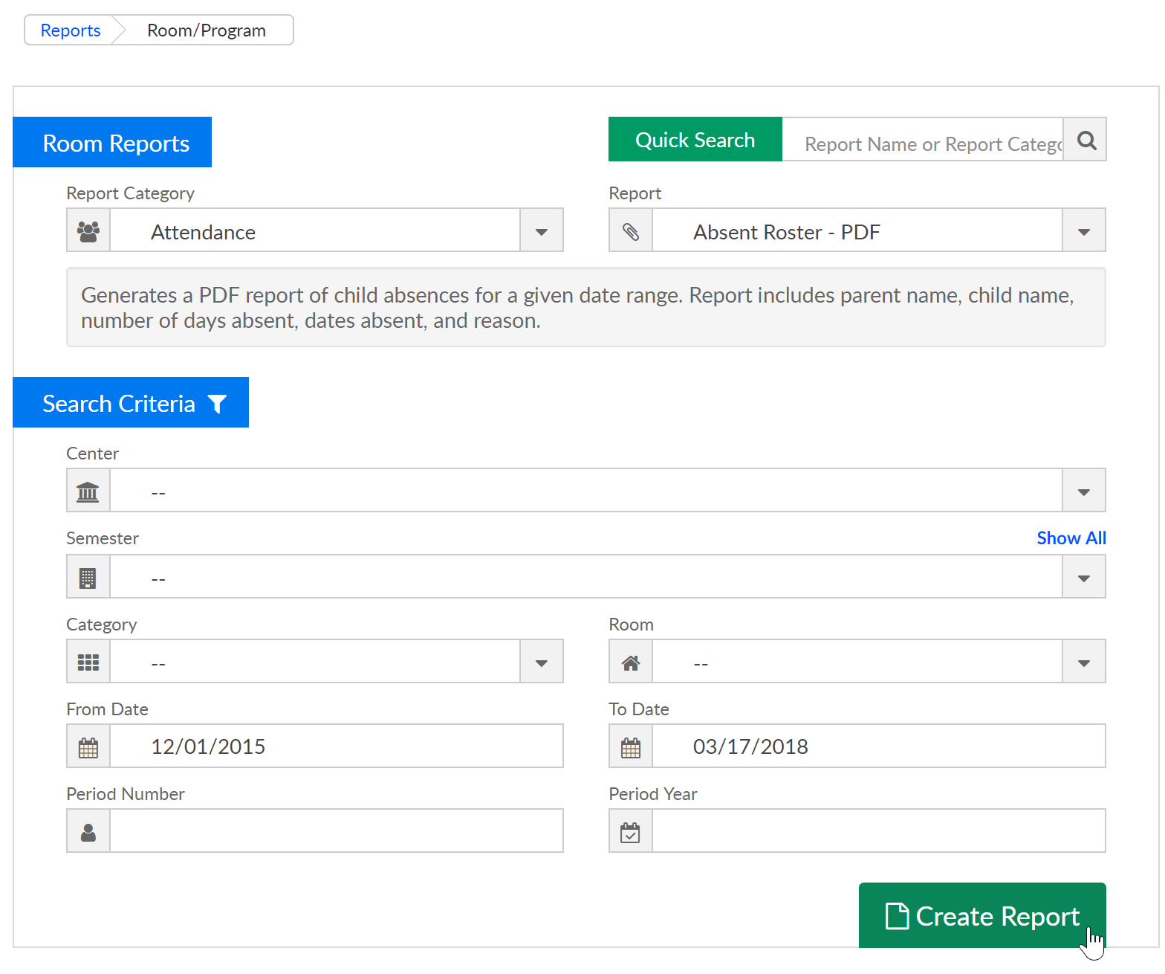Click the From Date calendar icon
Viewport: 1165px width, 974px height.
pos(88,747)
